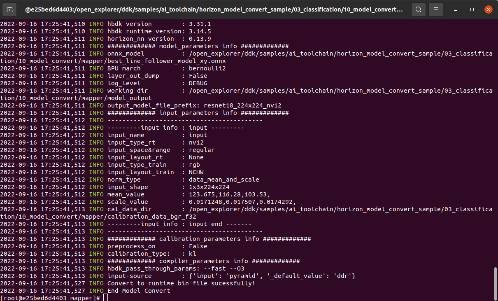Open a new terminal tab

tap(10, 9)
